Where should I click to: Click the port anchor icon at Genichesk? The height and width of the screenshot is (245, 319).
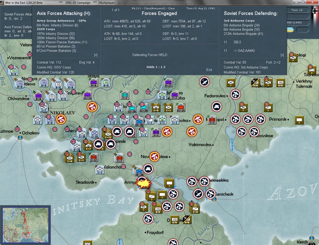(x=214, y=200)
